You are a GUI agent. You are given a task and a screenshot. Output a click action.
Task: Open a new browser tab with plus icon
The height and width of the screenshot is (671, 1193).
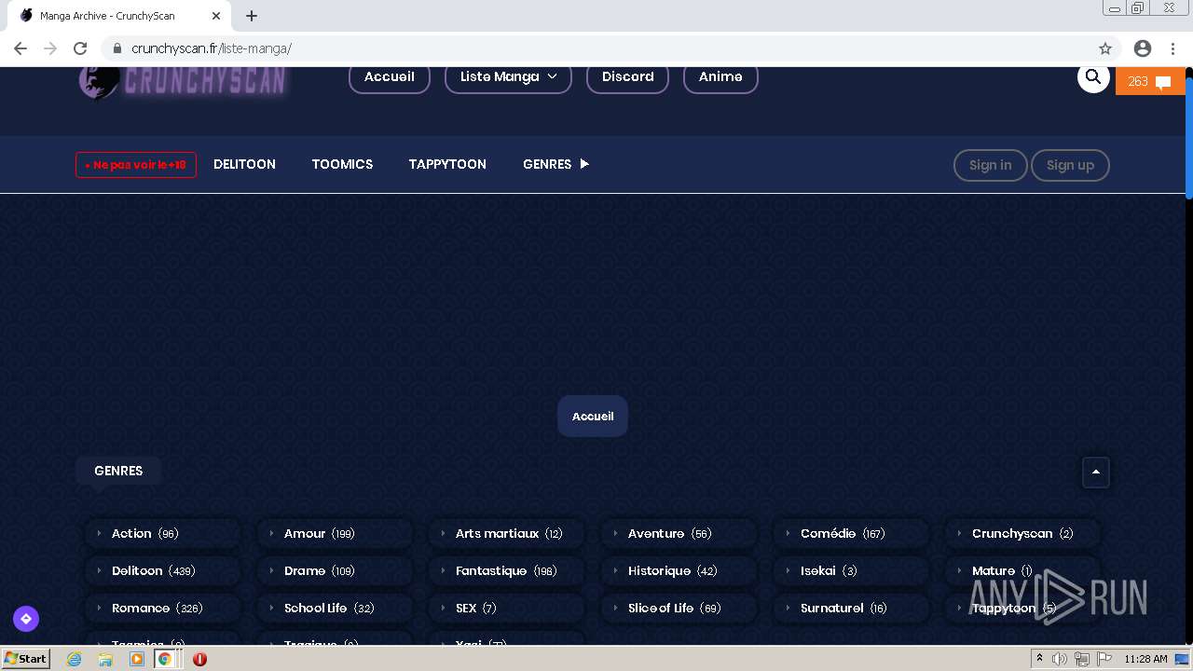pyautogui.click(x=252, y=16)
